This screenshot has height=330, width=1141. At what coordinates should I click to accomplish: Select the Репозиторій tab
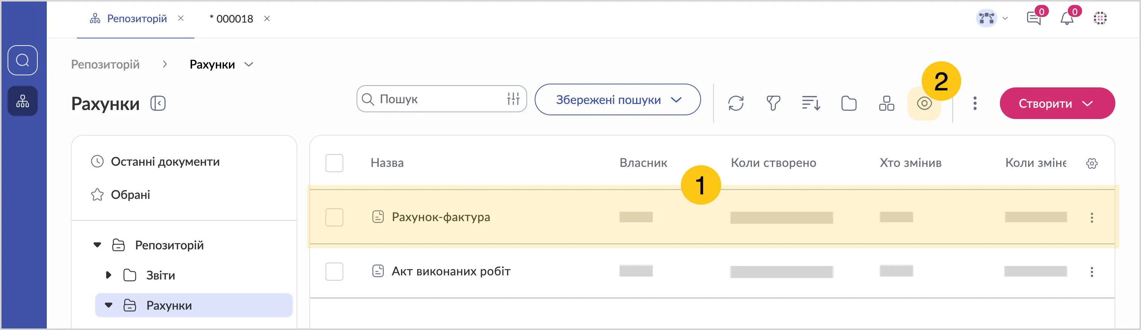click(137, 18)
